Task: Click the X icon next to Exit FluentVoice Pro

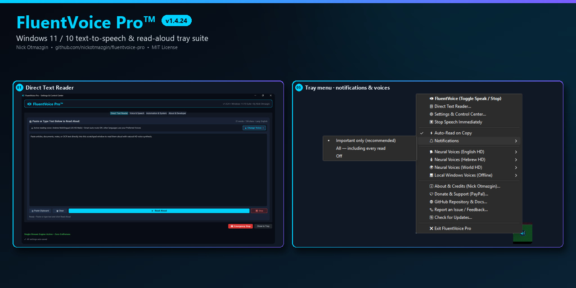Action: click(x=432, y=229)
